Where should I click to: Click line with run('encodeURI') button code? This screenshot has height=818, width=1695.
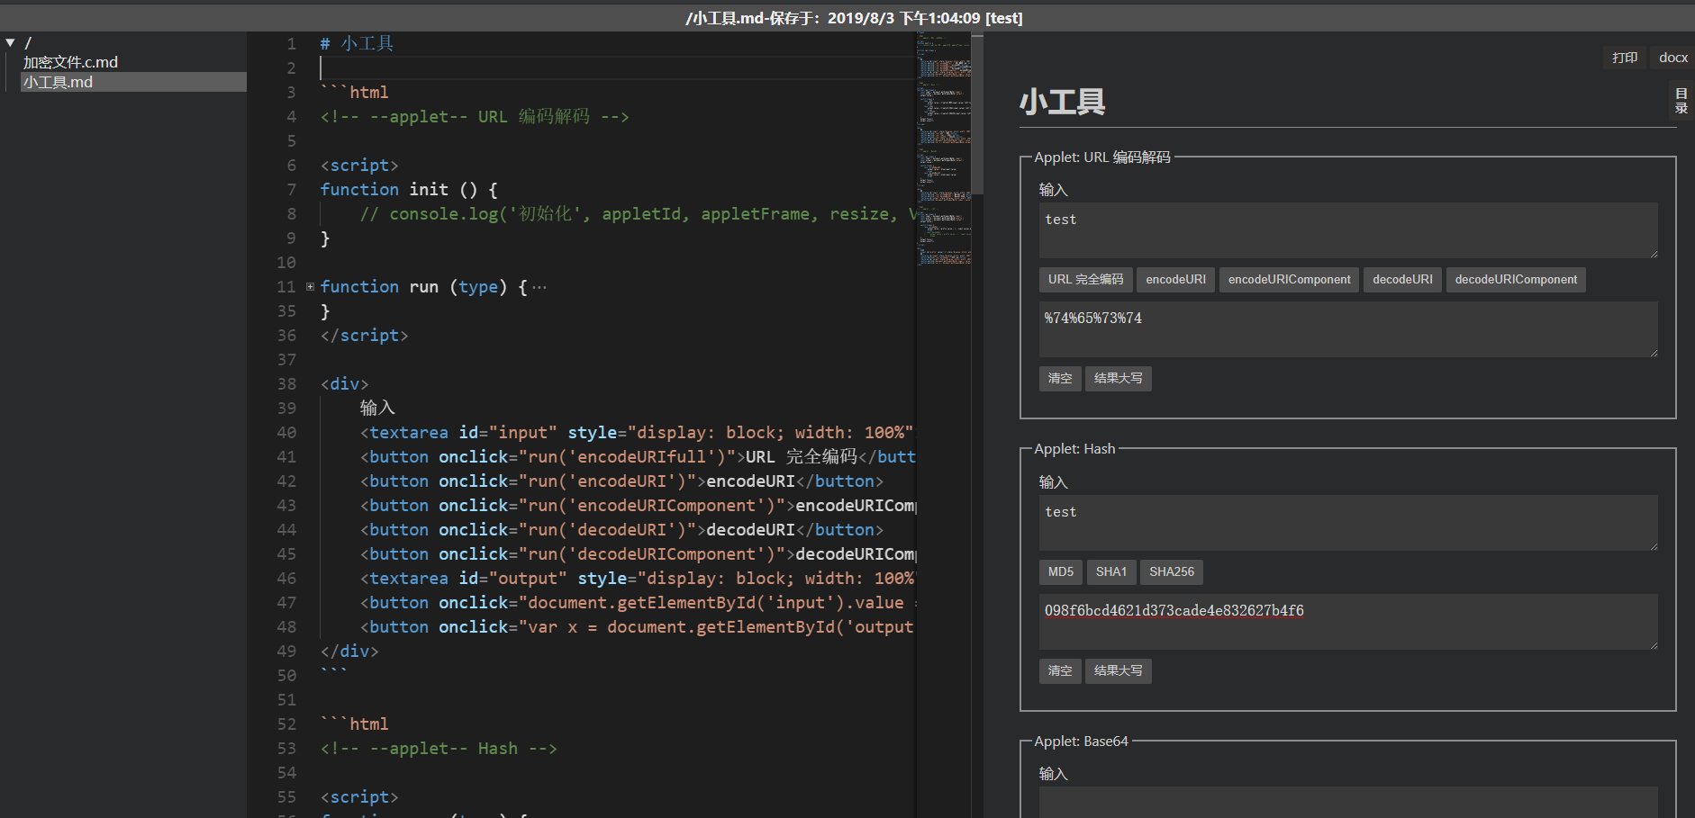(x=621, y=481)
